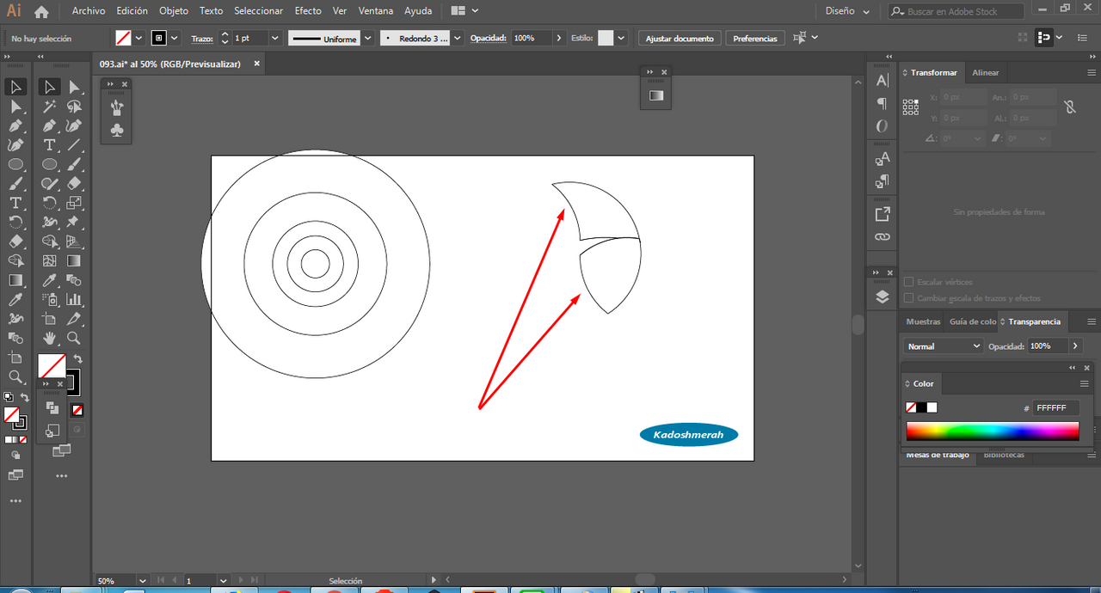The image size is (1101, 593).
Task: Select the Line Segment tool
Action: 74,145
